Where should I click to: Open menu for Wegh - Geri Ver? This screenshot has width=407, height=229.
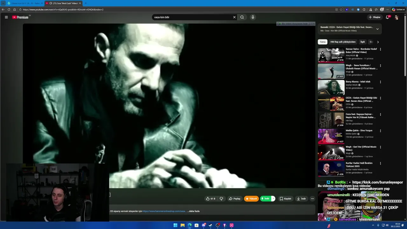pyautogui.click(x=380, y=147)
